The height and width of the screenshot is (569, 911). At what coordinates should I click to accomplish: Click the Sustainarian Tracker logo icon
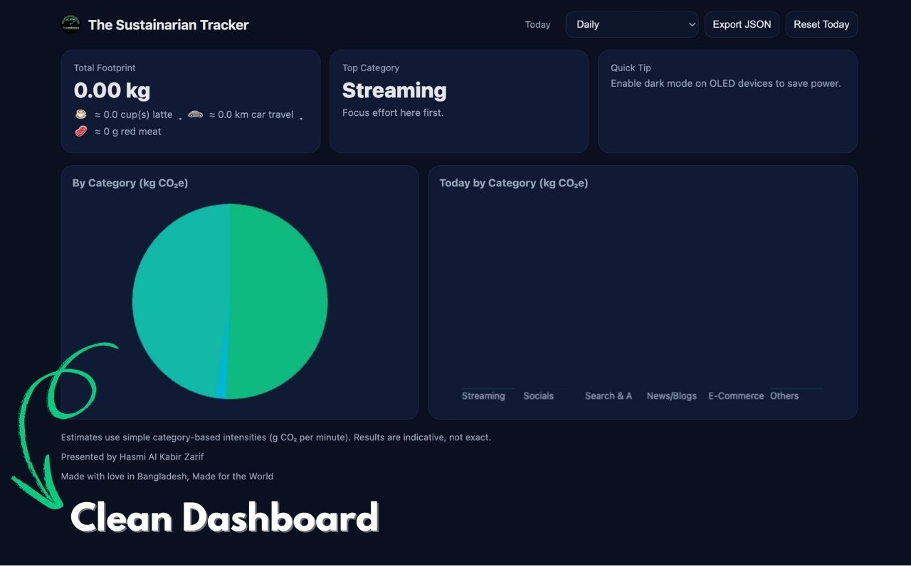(70, 25)
